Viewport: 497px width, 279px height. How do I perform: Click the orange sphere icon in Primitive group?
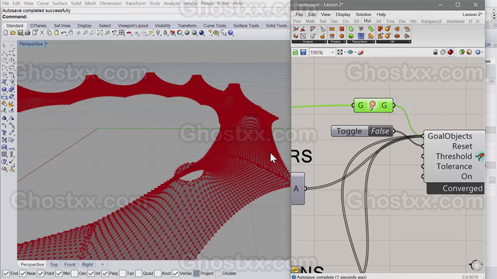point(342,36)
